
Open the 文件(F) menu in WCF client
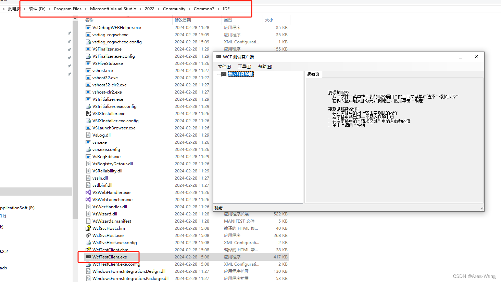click(x=224, y=67)
